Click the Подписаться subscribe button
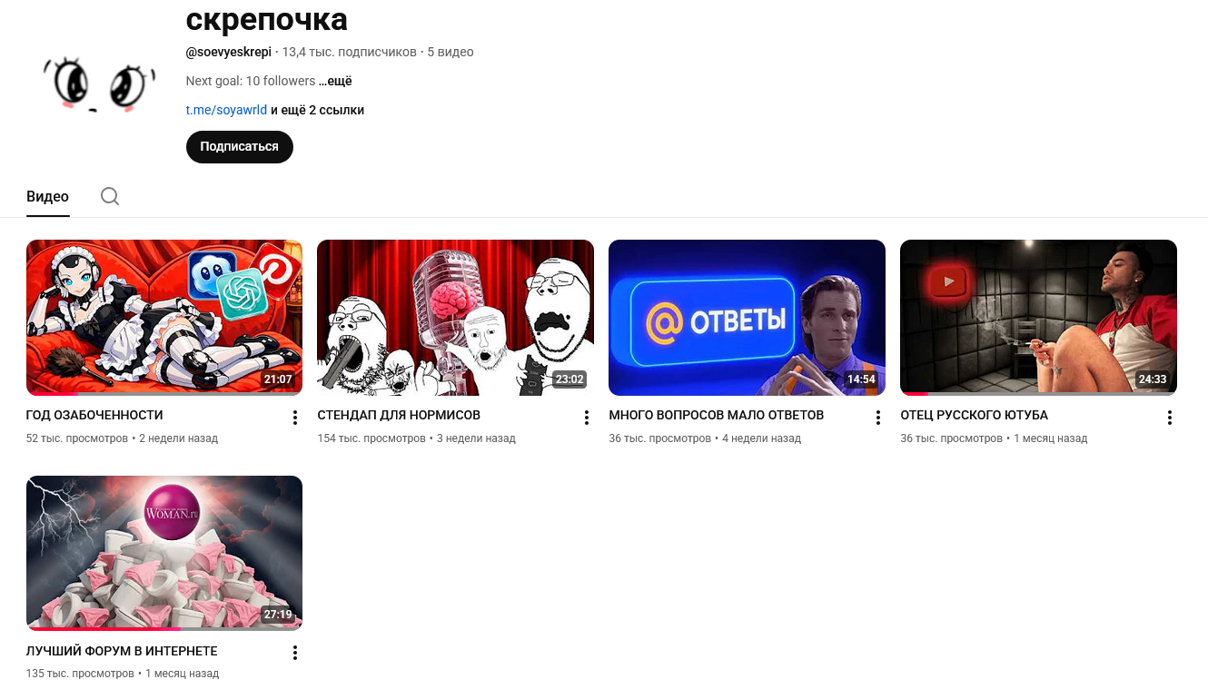 [240, 147]
